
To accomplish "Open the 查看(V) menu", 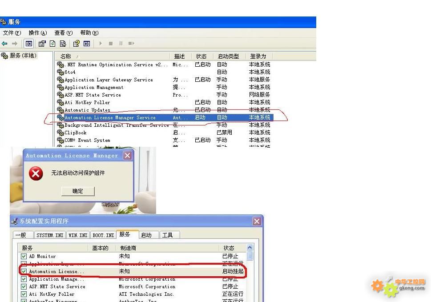I will [64, 33].
